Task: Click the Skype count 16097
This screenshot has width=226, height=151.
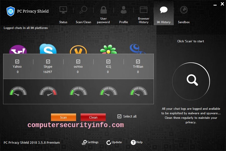Action: (x=47, y=72)
